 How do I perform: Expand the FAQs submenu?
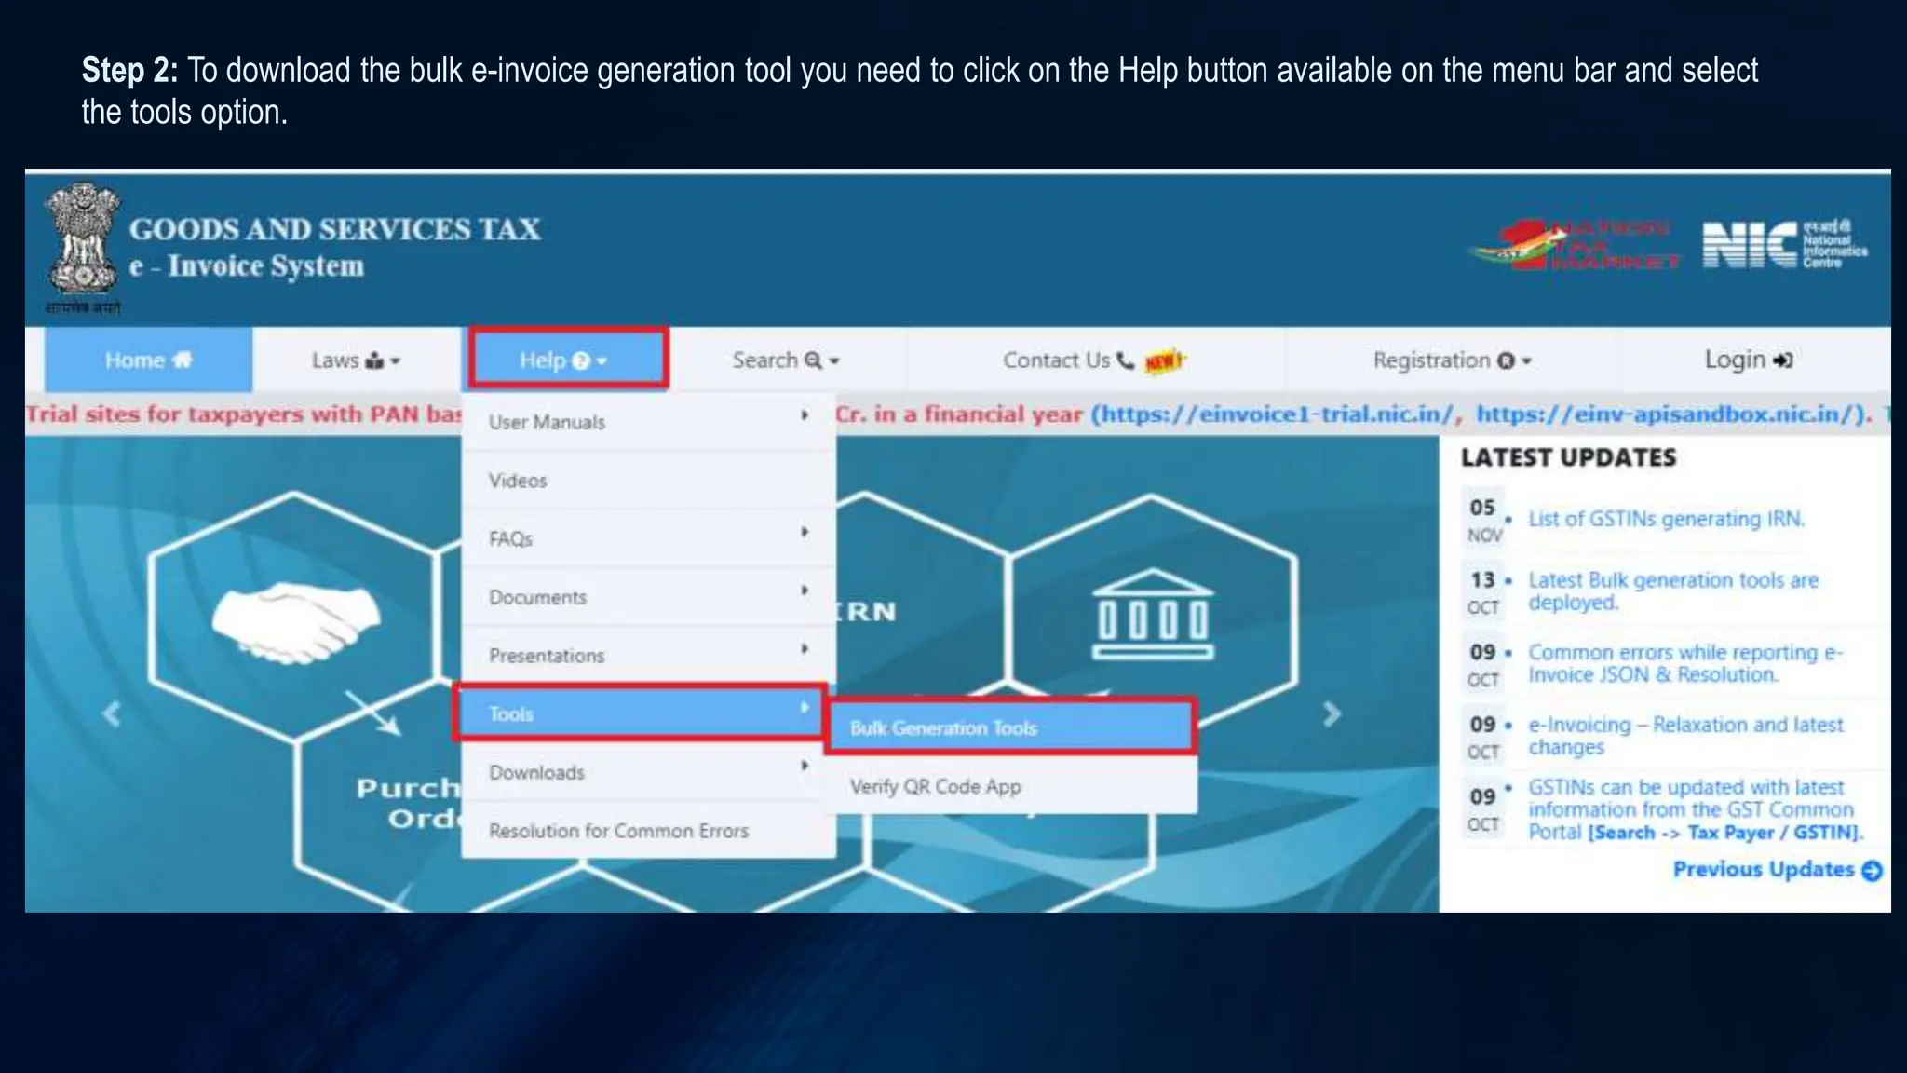[648, 538]
